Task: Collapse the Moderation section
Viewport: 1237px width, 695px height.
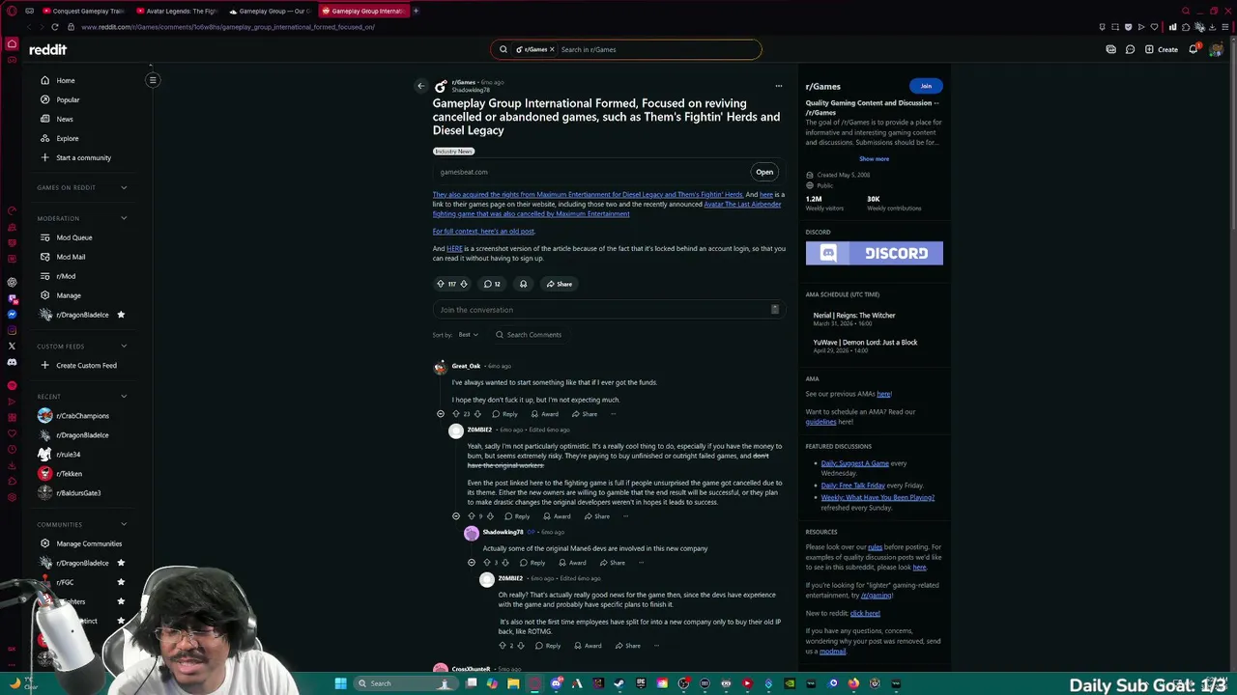Action: point(124,218)
